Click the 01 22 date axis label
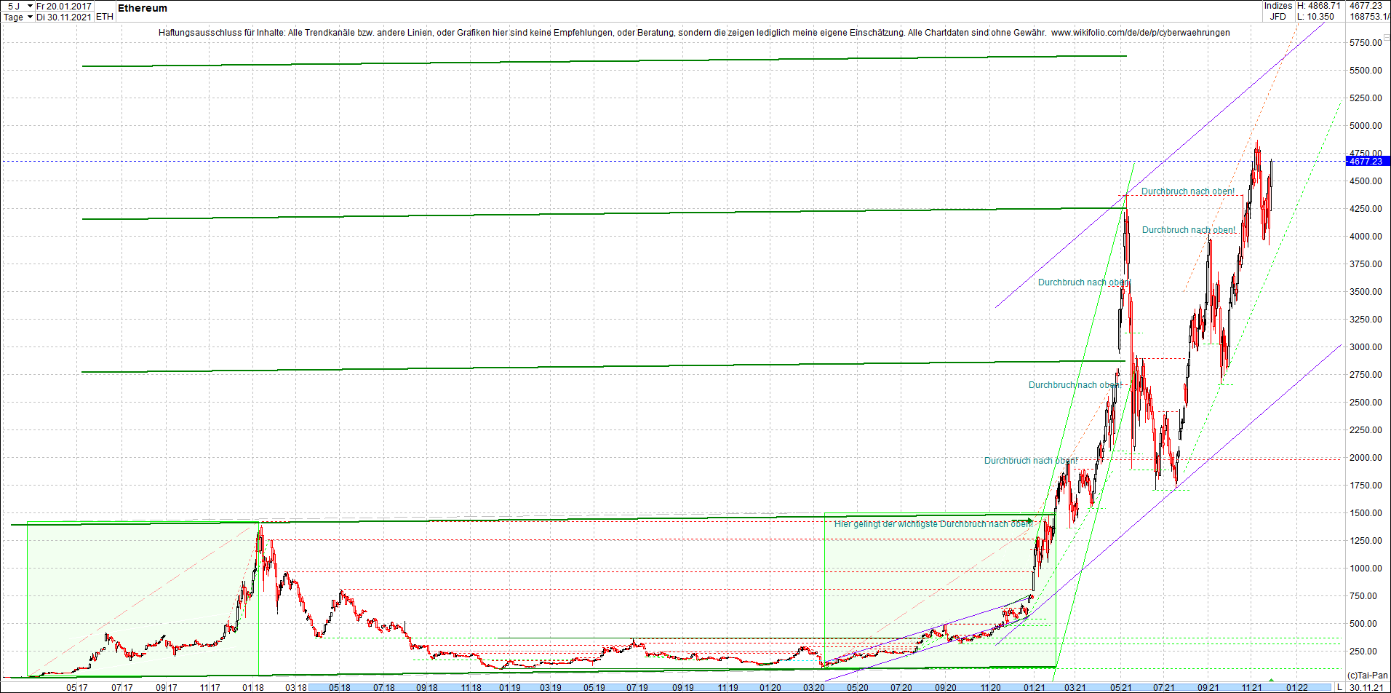The height and width of the screenshot is (693, 1391). click(1297, 687)
